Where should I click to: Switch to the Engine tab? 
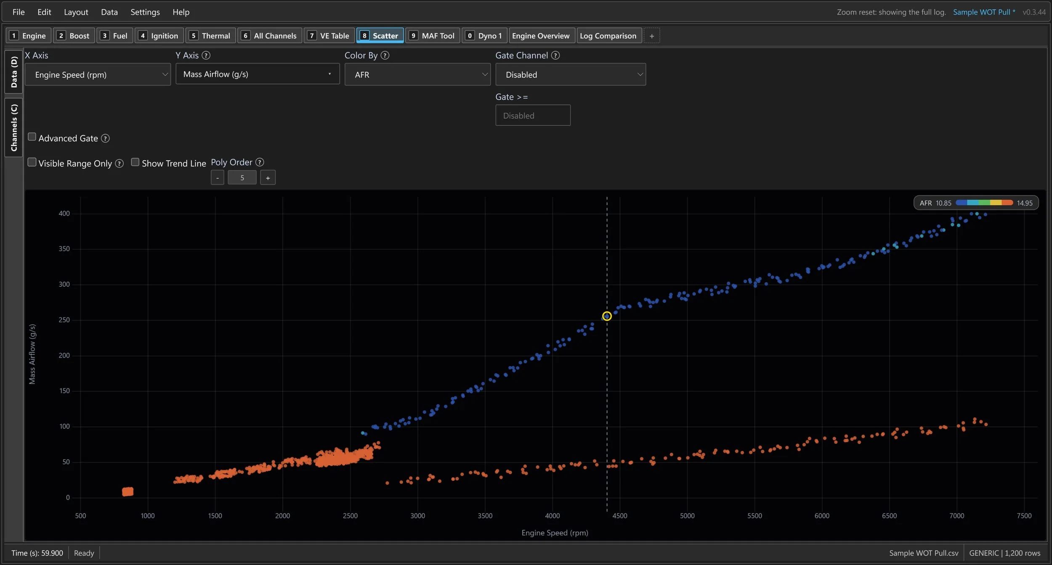click(x=29, y=36)
